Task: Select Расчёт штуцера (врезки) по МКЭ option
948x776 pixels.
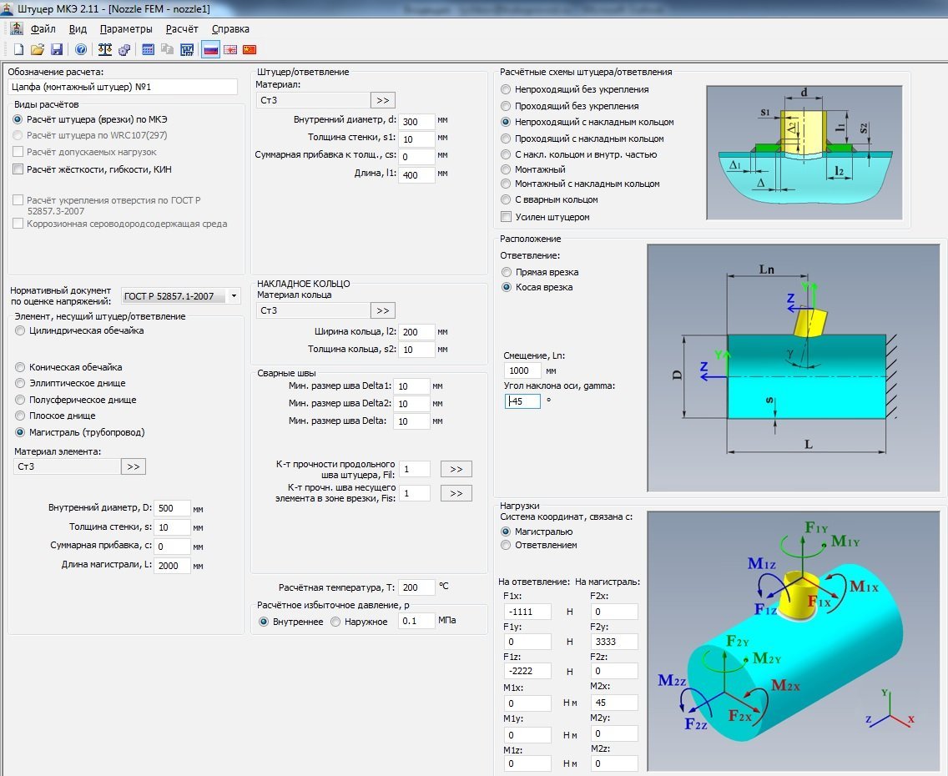Action: click(x=90, y=119)
